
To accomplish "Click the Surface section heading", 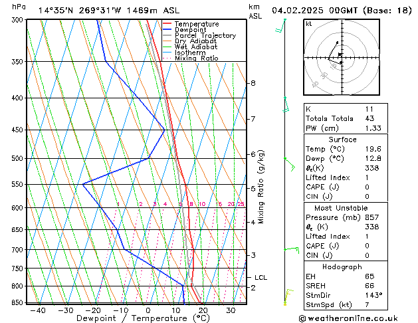I will point(342,140).
